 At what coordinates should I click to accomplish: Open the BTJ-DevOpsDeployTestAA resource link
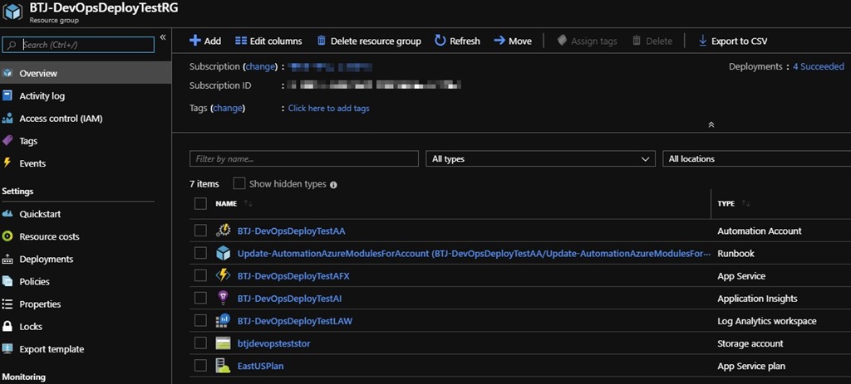coord(292,231)
